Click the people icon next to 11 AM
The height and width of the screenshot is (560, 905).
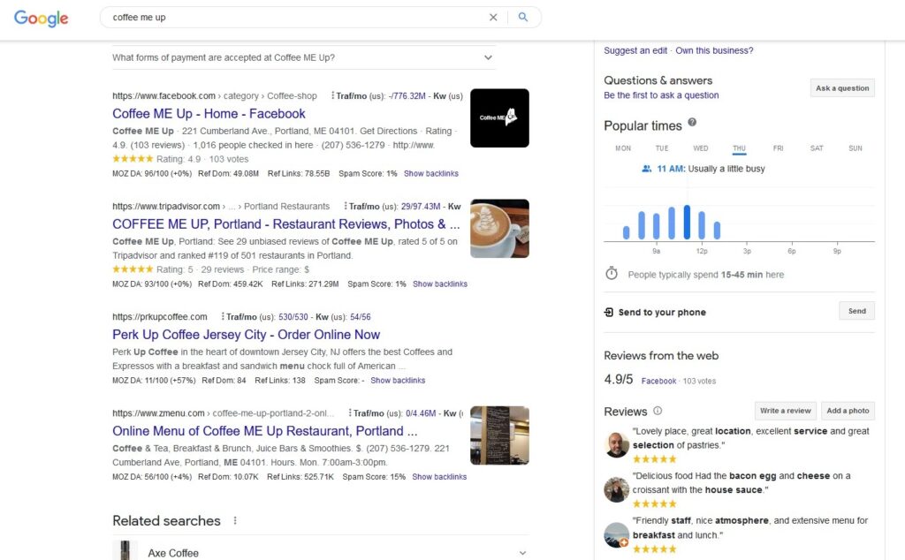pyautogui.click(x=646, y=169)
